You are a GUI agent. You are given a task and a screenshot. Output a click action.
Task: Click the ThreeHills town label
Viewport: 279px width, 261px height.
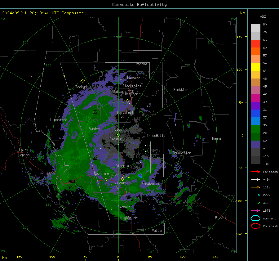point(156,136)
